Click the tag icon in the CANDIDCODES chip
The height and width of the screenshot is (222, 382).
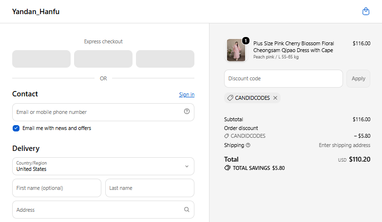pos(230,98)
